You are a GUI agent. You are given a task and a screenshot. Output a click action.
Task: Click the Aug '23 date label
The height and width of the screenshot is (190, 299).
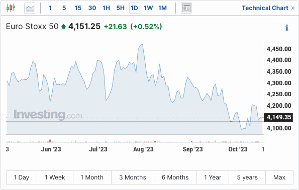point(143,149)
